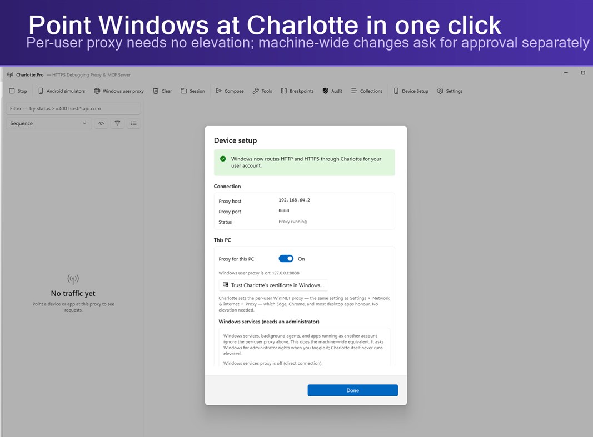Clear captured traffic with the Clear button
Image resolution: width=593 pixels, height=437 pixels.
162,91
